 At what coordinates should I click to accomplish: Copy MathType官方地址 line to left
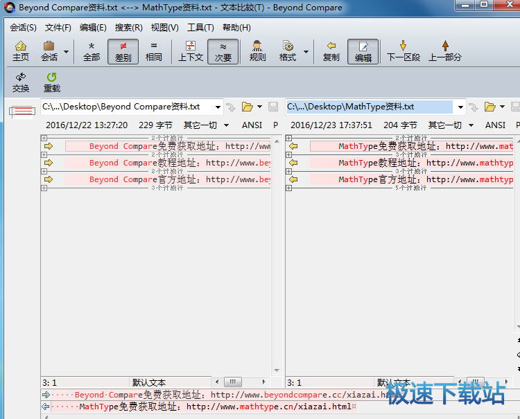[293, 179]
